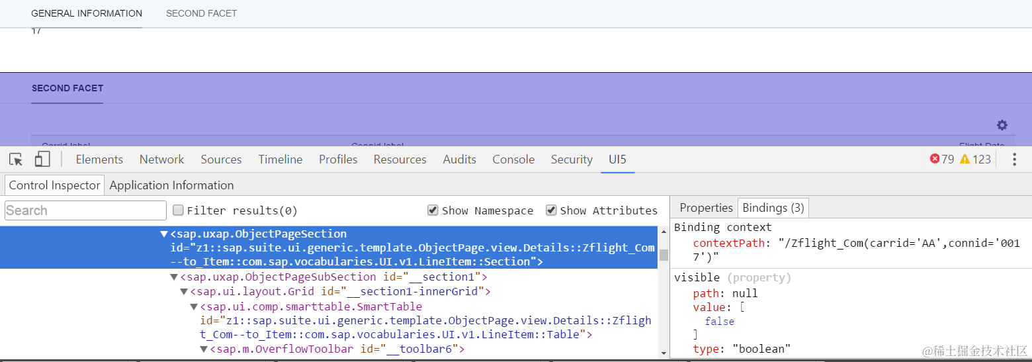Toggle device mode icon in DevTools
Screen dimensions: 1032x362
pyautogui.click(x=42, y=159)
